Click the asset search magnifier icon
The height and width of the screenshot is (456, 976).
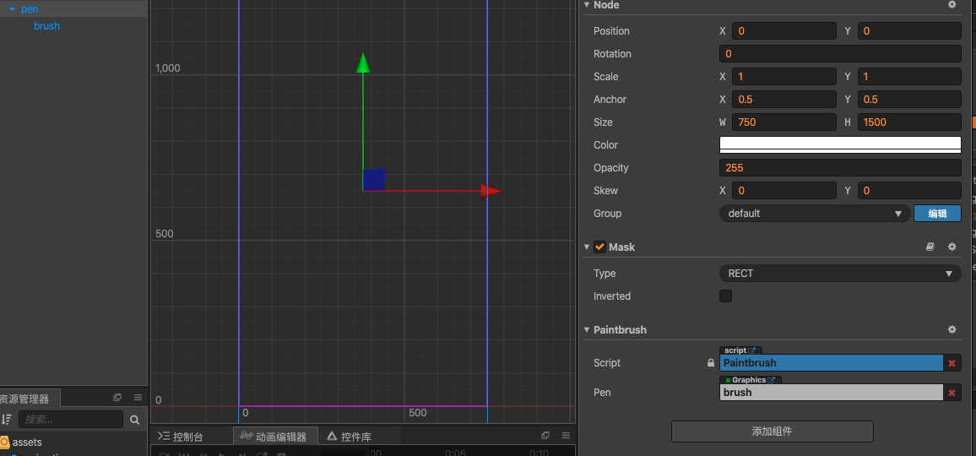134,420
